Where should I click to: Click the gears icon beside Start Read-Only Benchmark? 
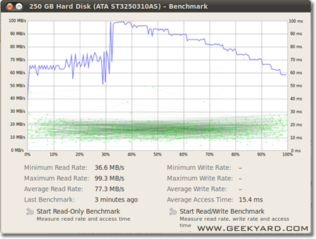[x=30, y=211]
